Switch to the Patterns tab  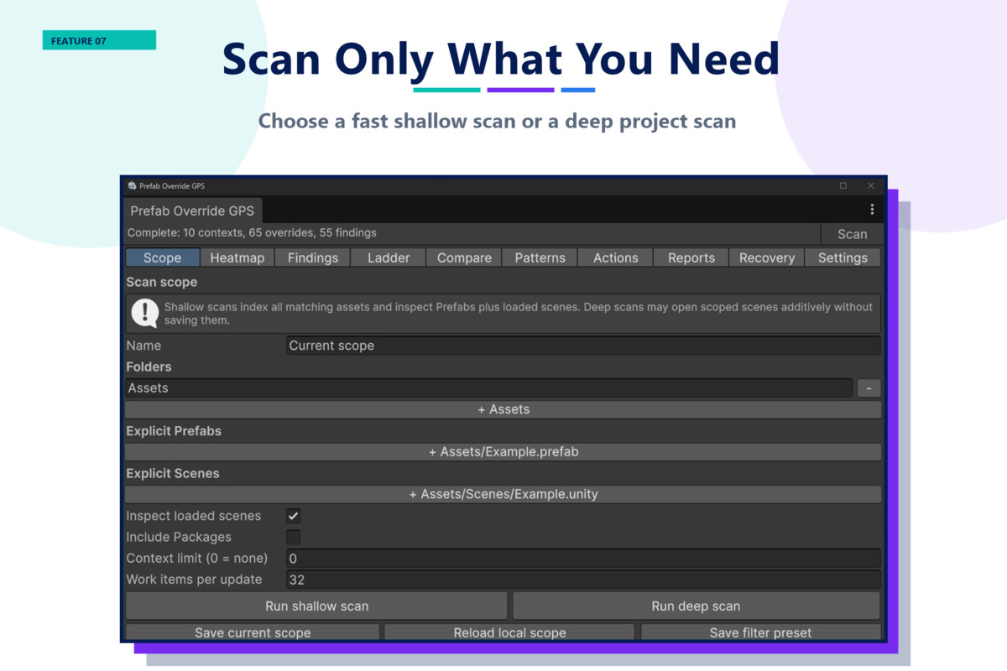pyautogui.click(x=540, y=257)
